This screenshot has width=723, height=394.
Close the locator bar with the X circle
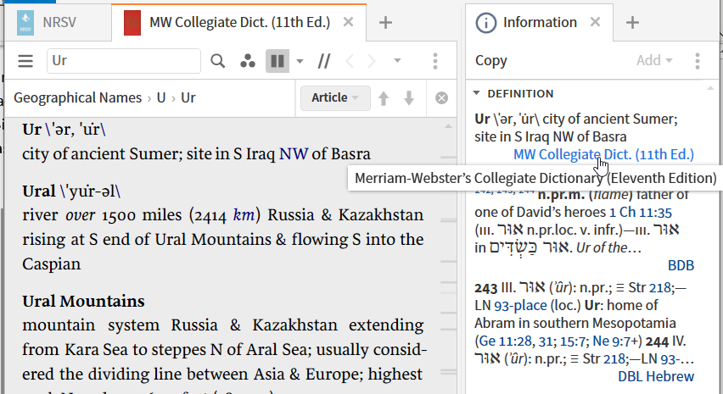click(x=441, y=98)
